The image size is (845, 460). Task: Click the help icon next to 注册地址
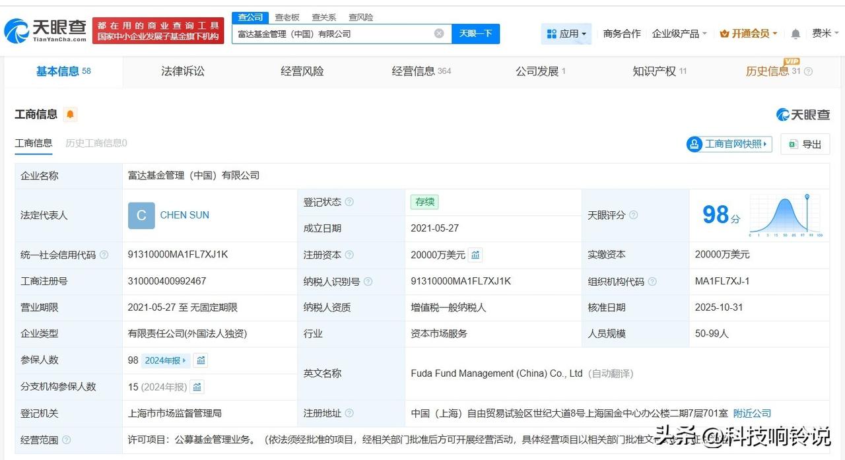[x=349, y=413]
